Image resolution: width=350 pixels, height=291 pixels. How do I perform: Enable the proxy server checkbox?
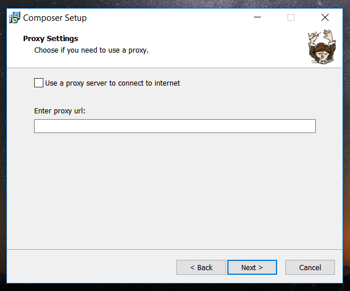click(39, 83)
